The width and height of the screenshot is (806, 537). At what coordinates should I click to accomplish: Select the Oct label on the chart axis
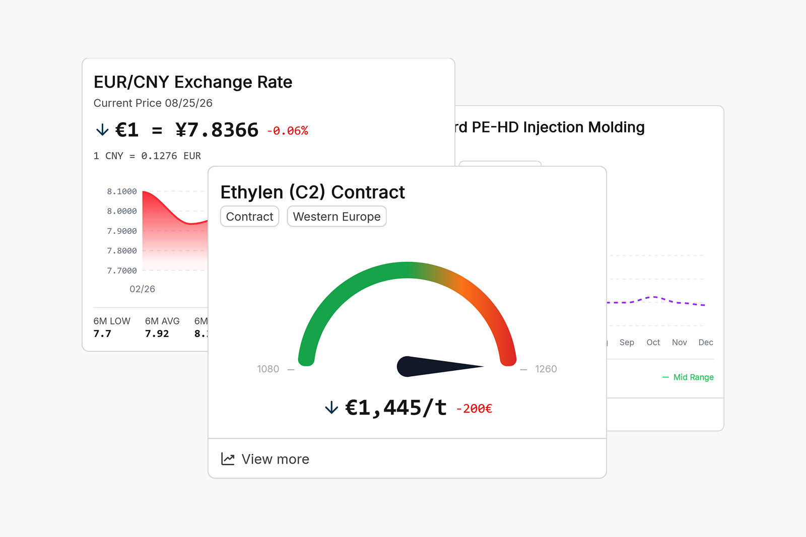[x=653, y=343]
